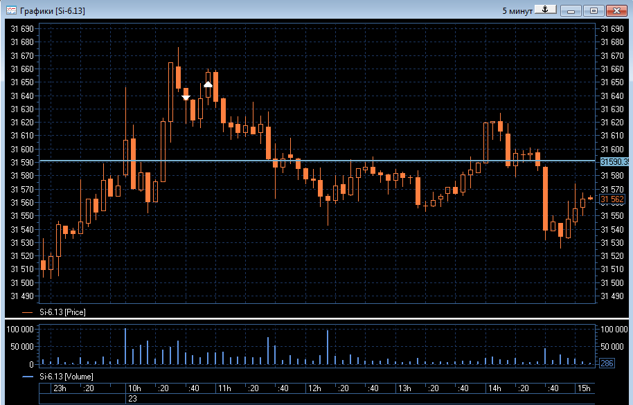
Task: Close the chart window
Action: (616, 11)
